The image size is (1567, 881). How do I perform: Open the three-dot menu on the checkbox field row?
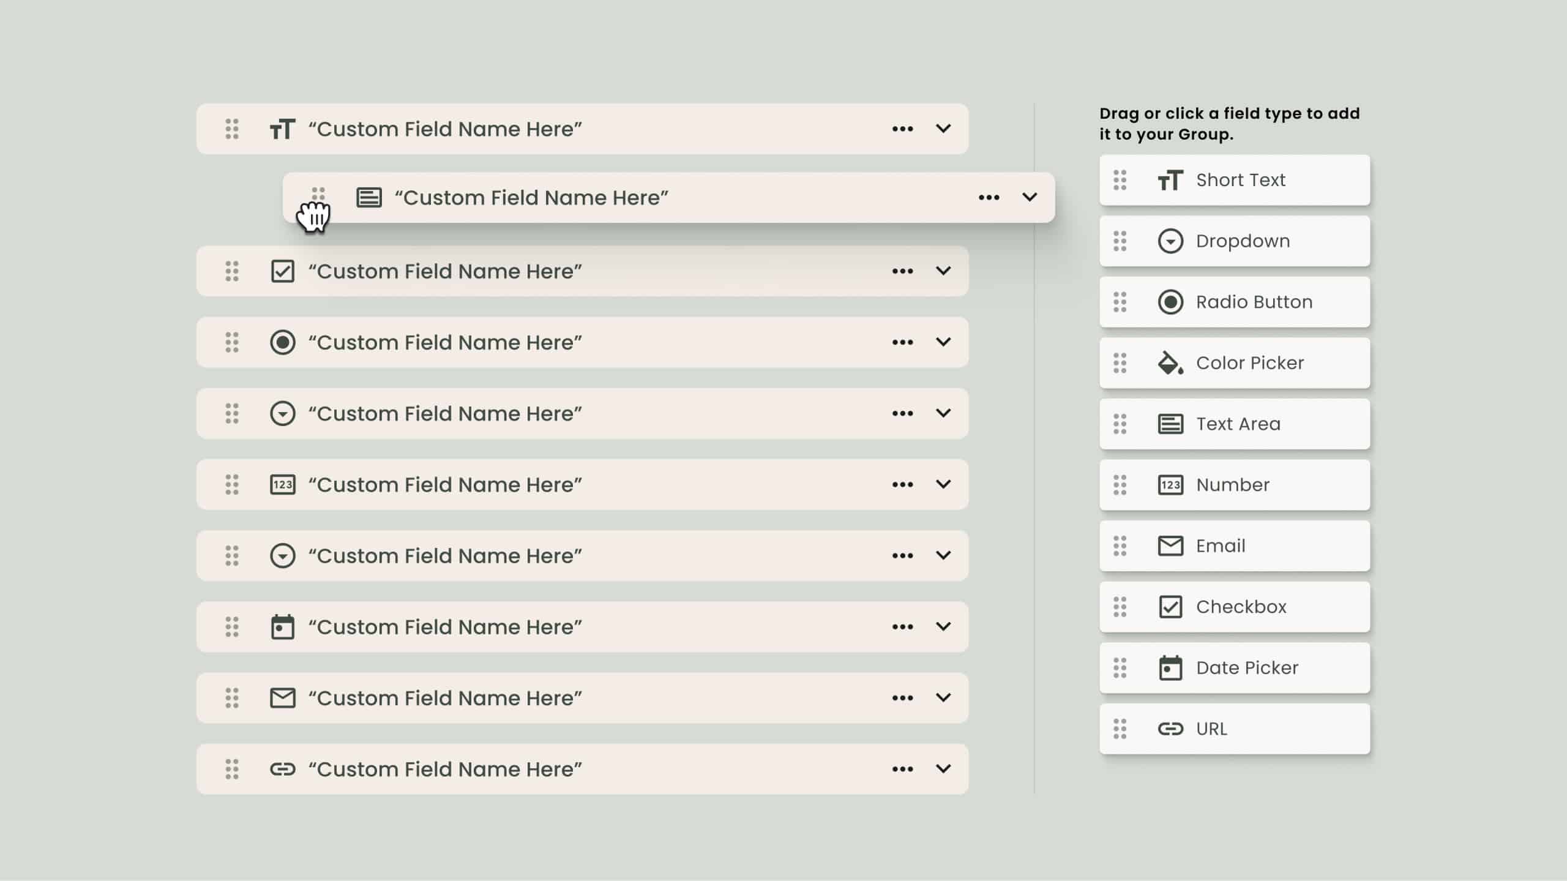coord(902,271)
